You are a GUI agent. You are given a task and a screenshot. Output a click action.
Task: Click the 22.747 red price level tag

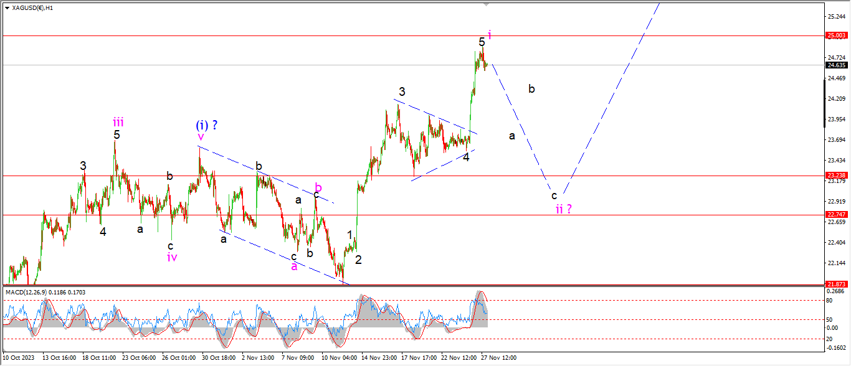pyautogui.click(x=835, y=214)
